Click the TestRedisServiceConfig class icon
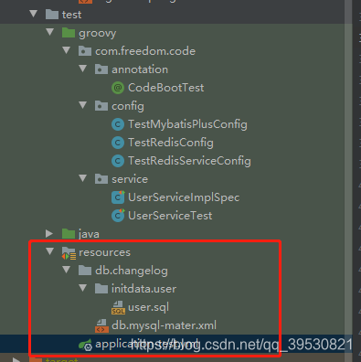 coord(118,161)
